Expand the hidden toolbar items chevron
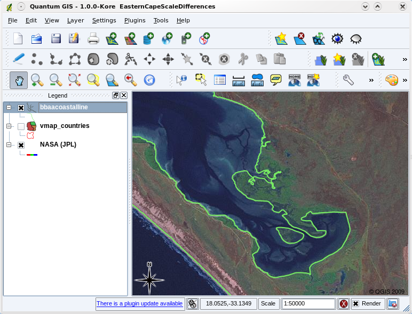 (x=405, y=59)
